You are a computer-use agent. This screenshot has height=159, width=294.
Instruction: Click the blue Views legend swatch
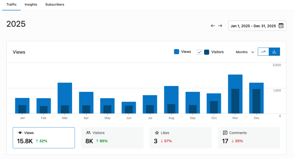click(176, 52)
